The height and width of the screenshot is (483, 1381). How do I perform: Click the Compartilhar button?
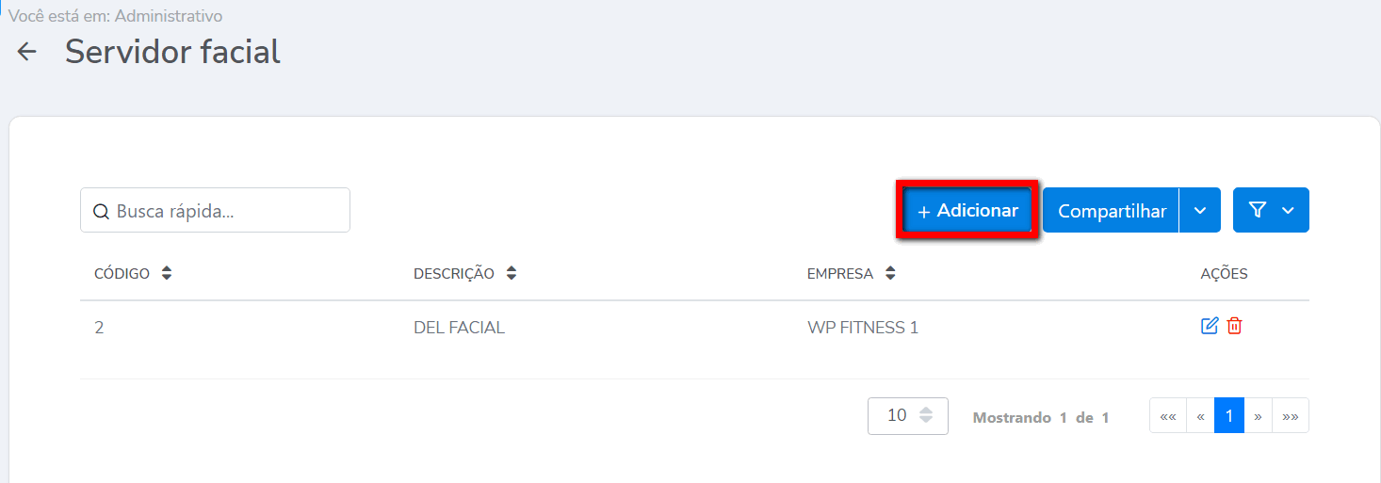(1112, 211)
